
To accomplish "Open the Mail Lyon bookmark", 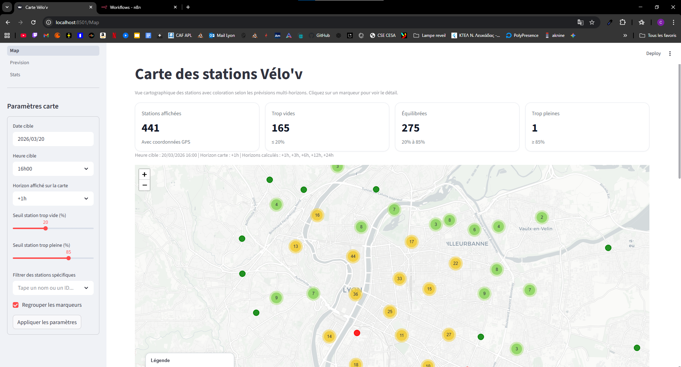I will [x=222, y=35].
